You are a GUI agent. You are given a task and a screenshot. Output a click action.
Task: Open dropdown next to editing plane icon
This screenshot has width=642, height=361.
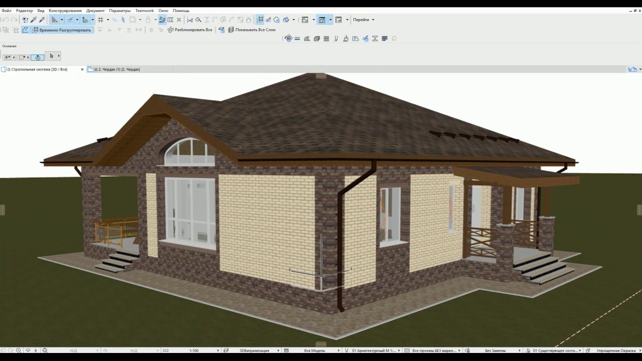click(93, 20)
